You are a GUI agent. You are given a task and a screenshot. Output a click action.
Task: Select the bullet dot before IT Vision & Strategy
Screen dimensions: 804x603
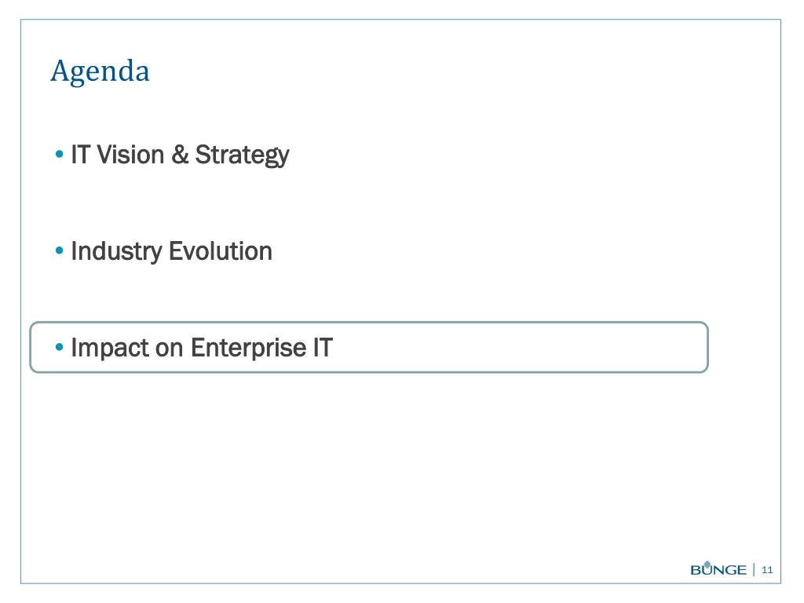pos(60,154)
